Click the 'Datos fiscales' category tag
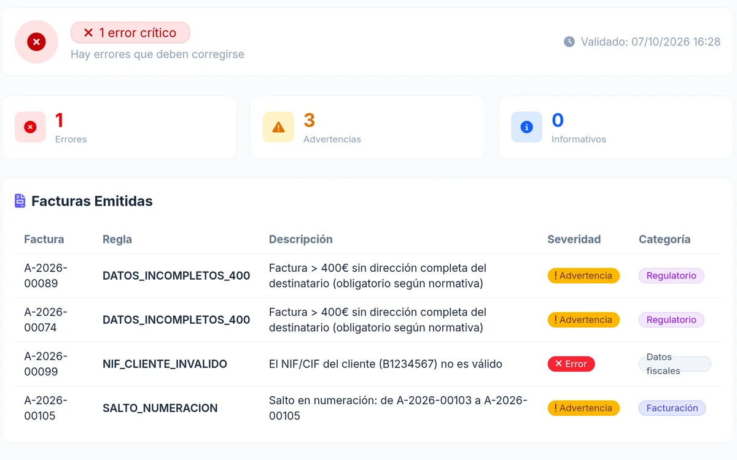 tap(675, 364)
